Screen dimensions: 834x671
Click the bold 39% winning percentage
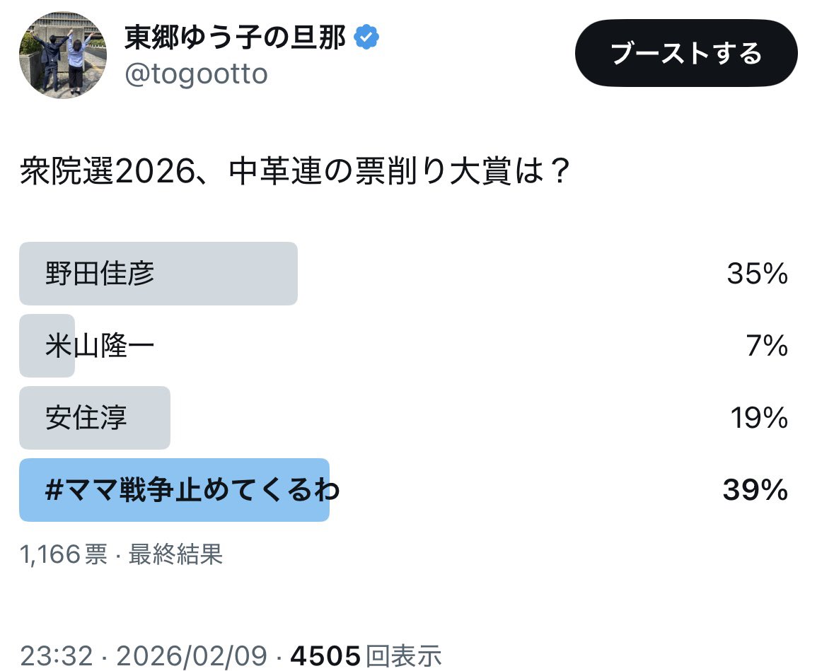(755, 490)
